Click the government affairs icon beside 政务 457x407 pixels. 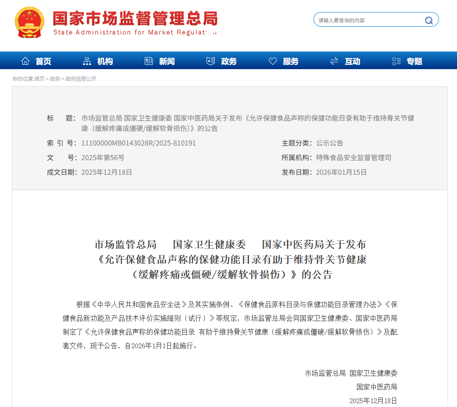[210, 61]
